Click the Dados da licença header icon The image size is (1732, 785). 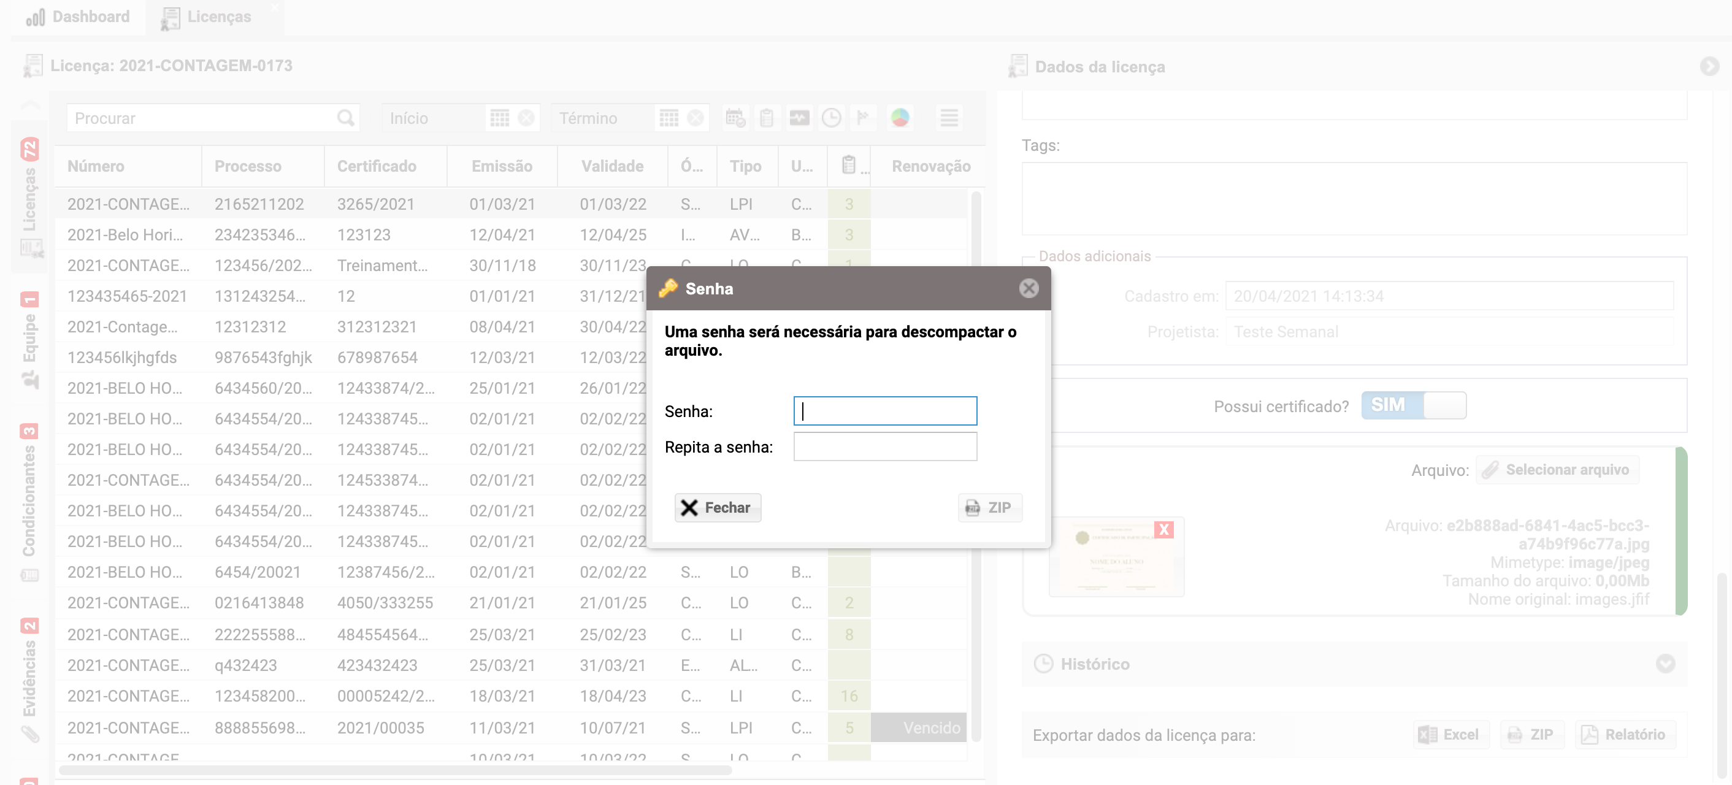(1017, 66)
